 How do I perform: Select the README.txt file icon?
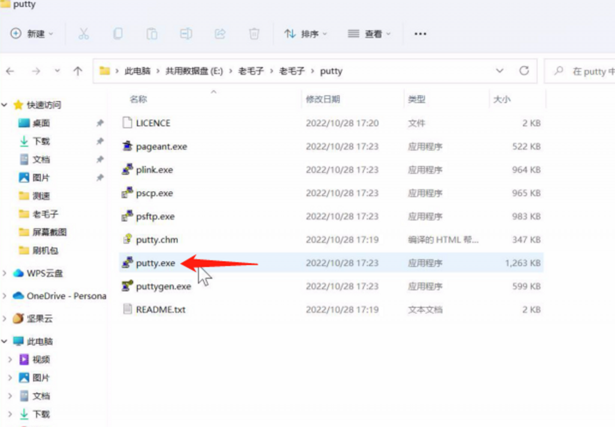127,309
